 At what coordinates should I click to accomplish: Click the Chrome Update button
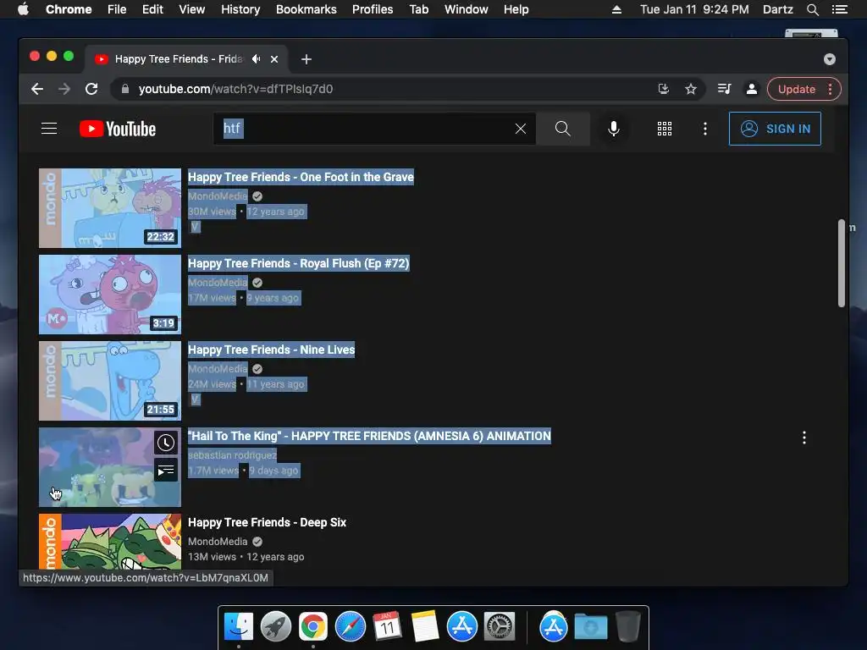click(x=796, y=89)
